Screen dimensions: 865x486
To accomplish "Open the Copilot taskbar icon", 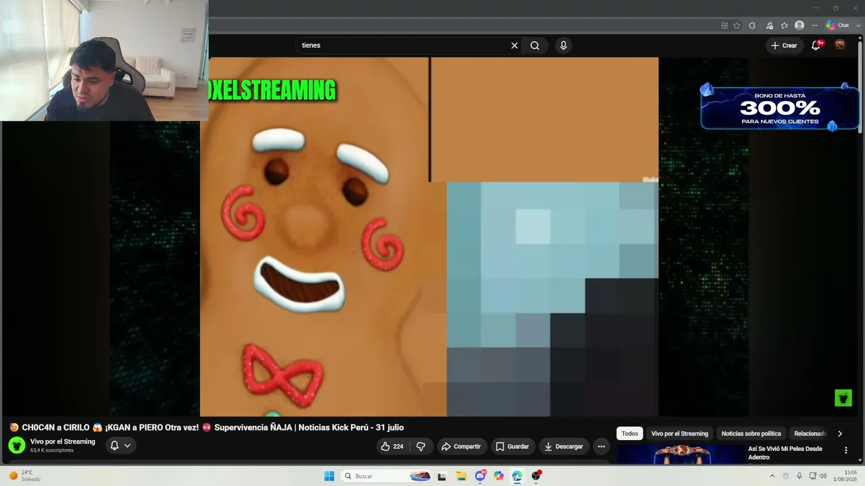I will (x=499, y=476).
